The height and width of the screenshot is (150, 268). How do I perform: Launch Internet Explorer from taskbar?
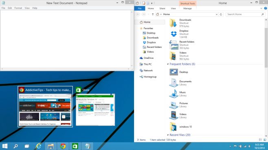coord(39,146)
